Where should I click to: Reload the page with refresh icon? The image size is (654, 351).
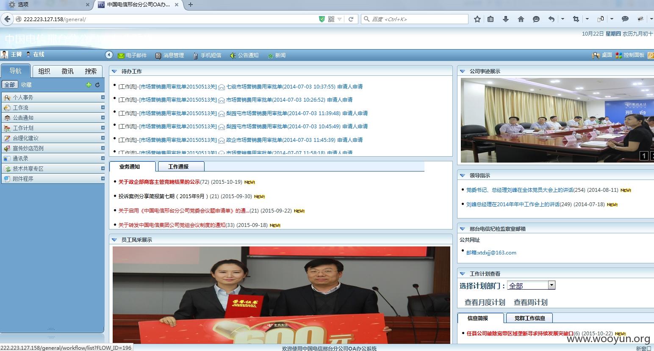pos(351,19)
